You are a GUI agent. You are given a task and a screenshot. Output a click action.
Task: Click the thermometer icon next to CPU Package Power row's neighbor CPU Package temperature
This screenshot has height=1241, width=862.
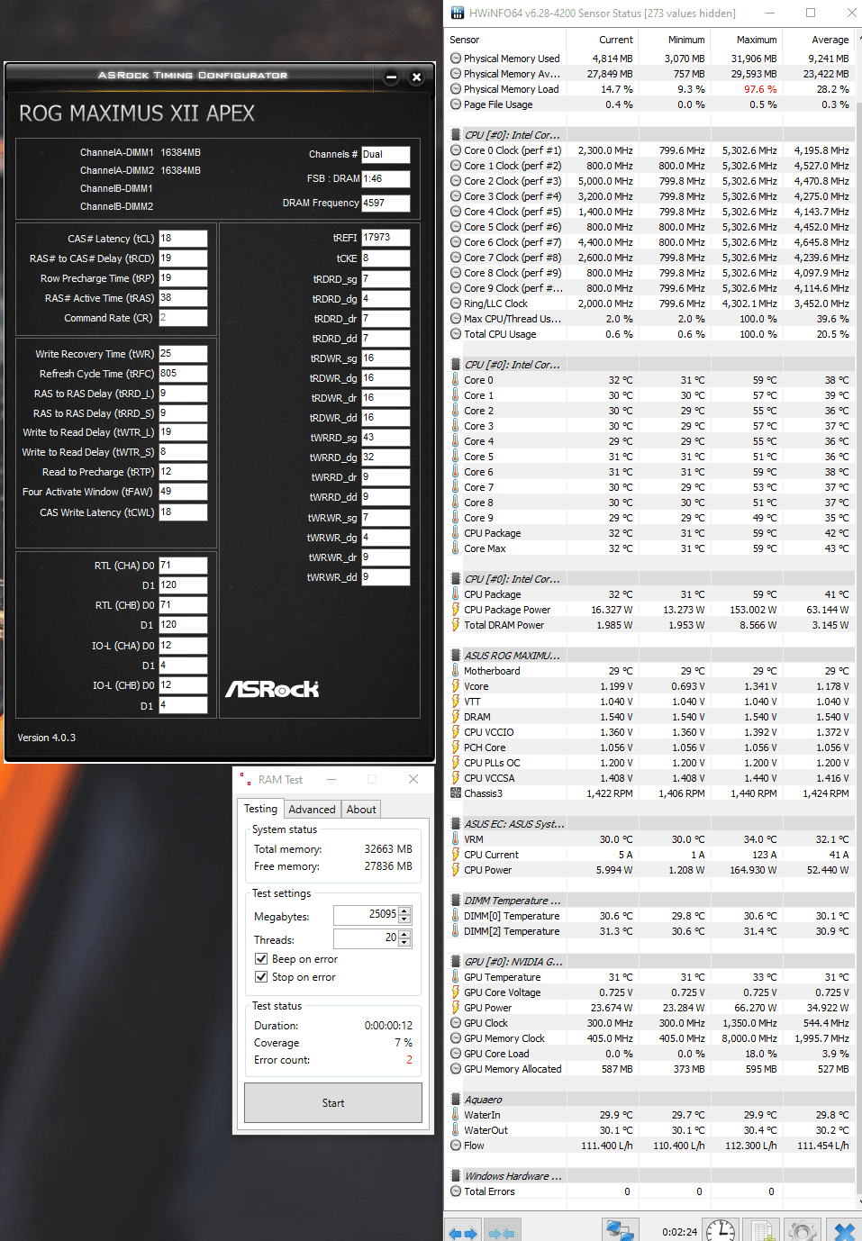pos(456,594)
